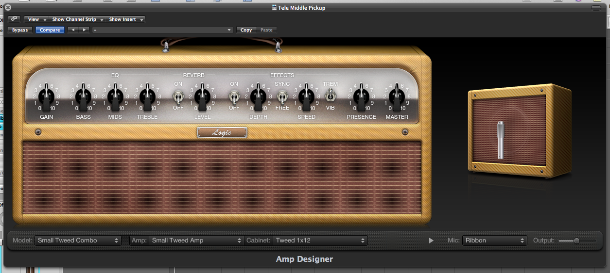Click the Output level slider
Image resolution: width=610 pixels, height=273 pixels.
tap(576, 241)
